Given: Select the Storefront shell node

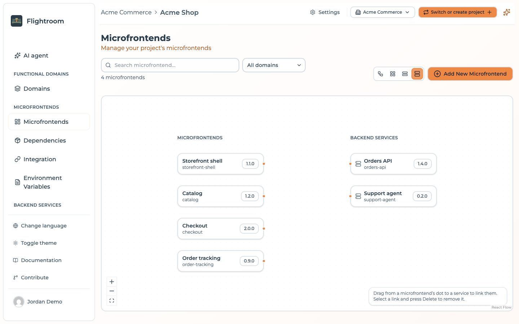Looking at the screenshot, I should pos(221,164).
